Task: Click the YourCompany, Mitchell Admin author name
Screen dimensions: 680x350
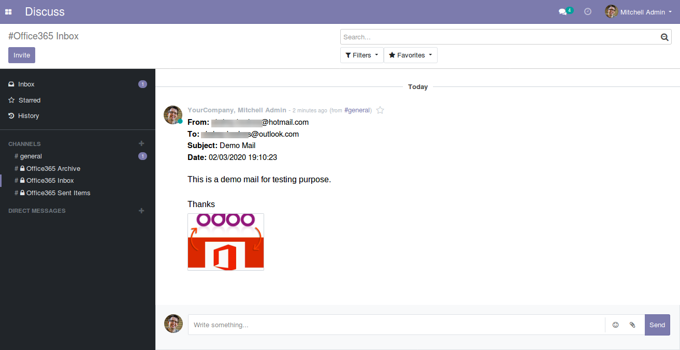Action: 237,110
